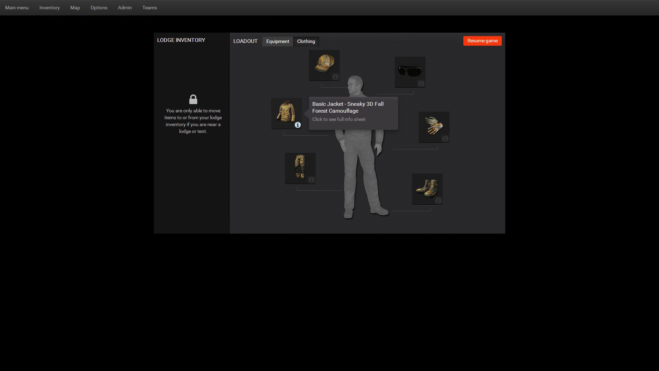Click the LOADOUT heading text
This screenshot has height=371, width=659.
[245, 41]
